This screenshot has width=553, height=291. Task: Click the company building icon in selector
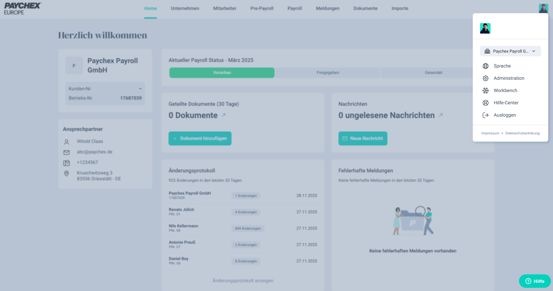pos(487,51)
